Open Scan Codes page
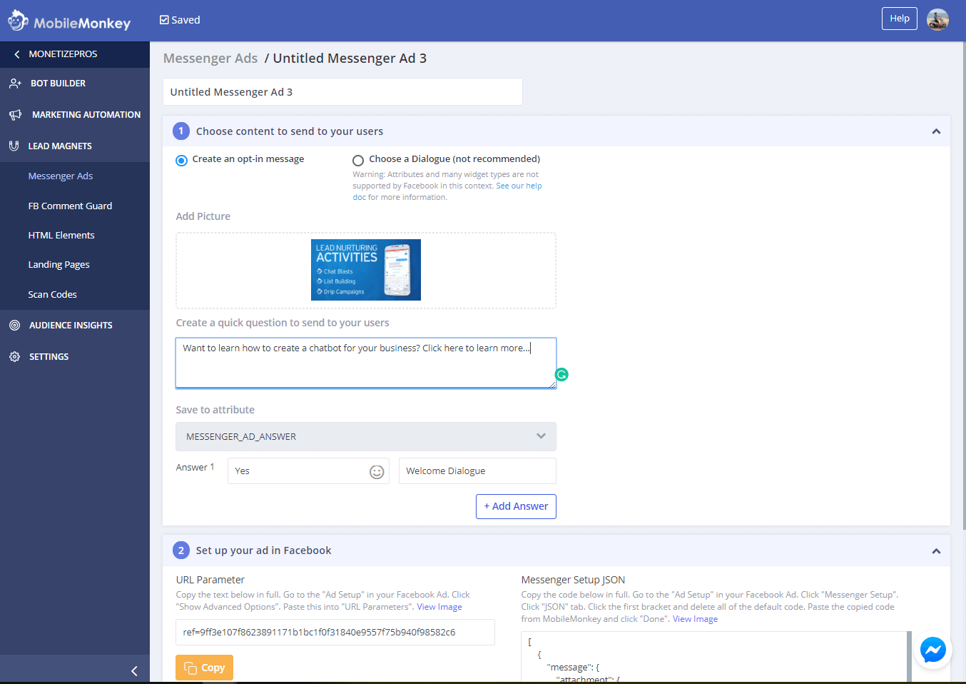 pyautogui.click(x=52, y=294)
